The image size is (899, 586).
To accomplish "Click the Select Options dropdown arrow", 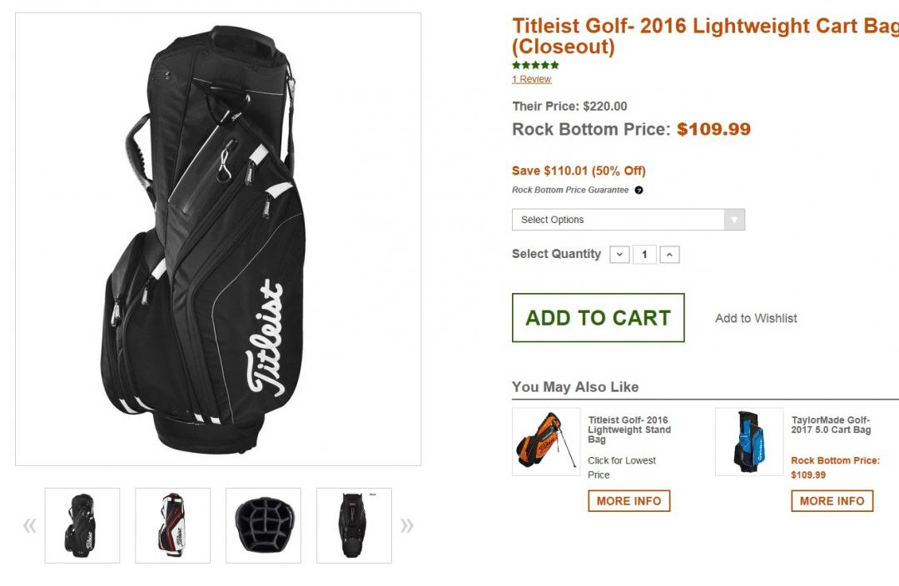I will tap(733, 220).
